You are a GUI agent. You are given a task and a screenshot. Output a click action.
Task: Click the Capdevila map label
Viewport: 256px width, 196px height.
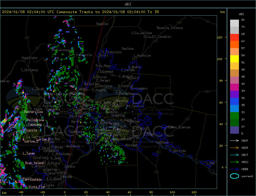(84, 55)
